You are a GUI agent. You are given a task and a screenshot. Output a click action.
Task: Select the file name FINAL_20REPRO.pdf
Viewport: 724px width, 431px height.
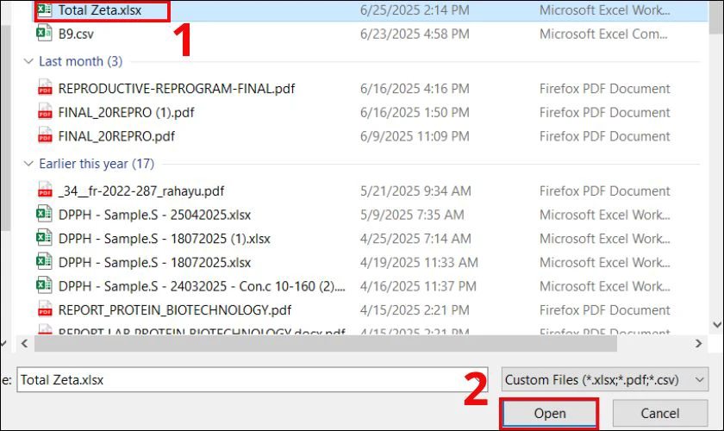click(116, 137)
